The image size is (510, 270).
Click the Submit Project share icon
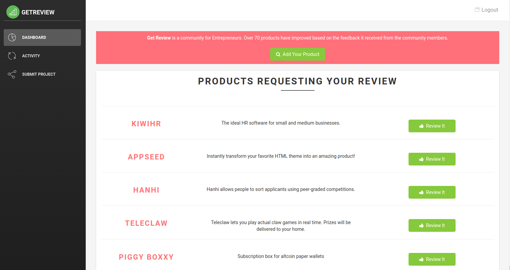coord(12,74)
